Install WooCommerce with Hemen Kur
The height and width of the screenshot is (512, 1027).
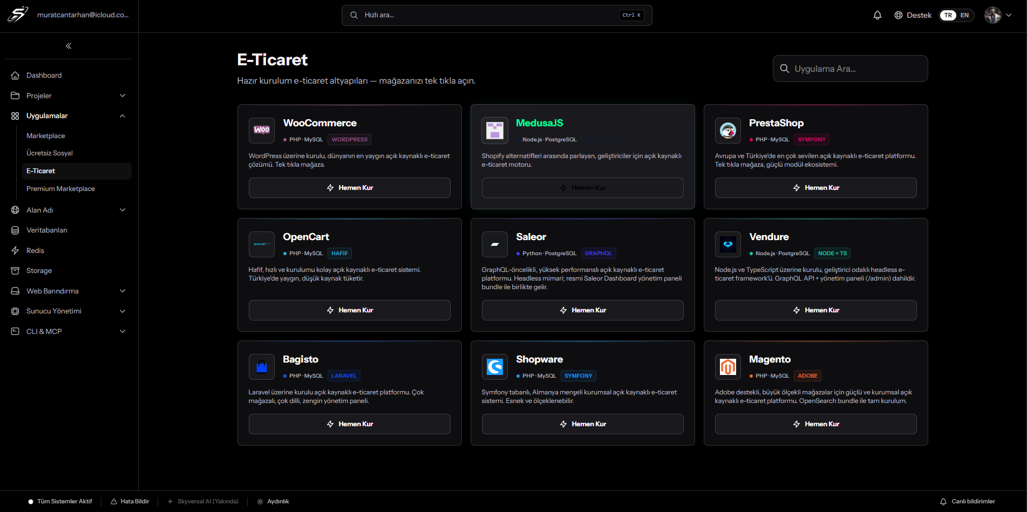[350, 188]
